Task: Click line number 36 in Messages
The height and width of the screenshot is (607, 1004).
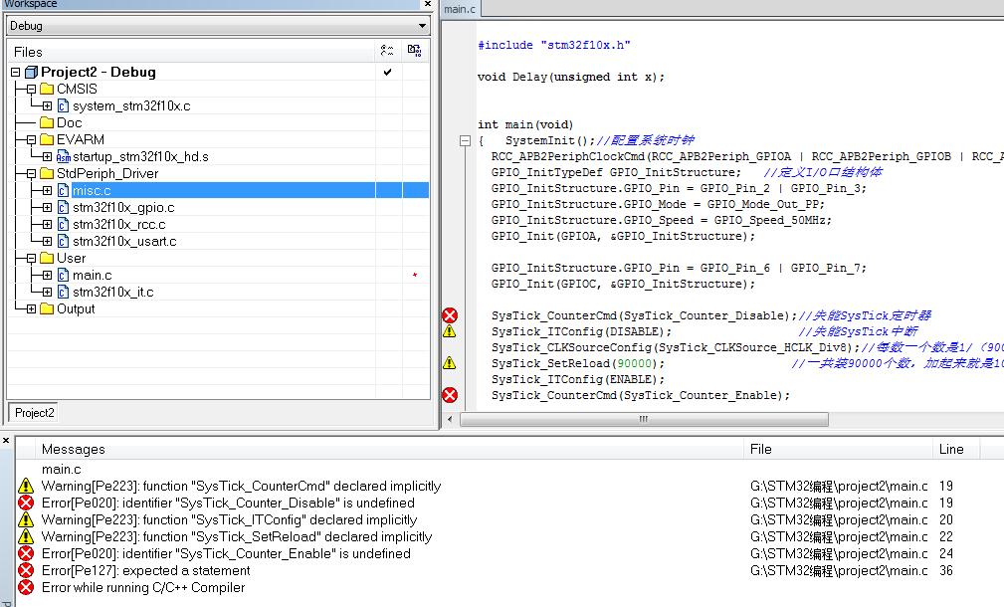Action: (x=946, y=570)
